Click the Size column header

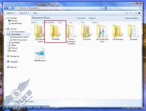pyautogui.click(x=71, y=22)
